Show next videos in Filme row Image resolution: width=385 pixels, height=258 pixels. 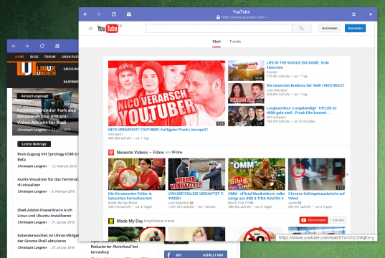click(x=347, y=174)
